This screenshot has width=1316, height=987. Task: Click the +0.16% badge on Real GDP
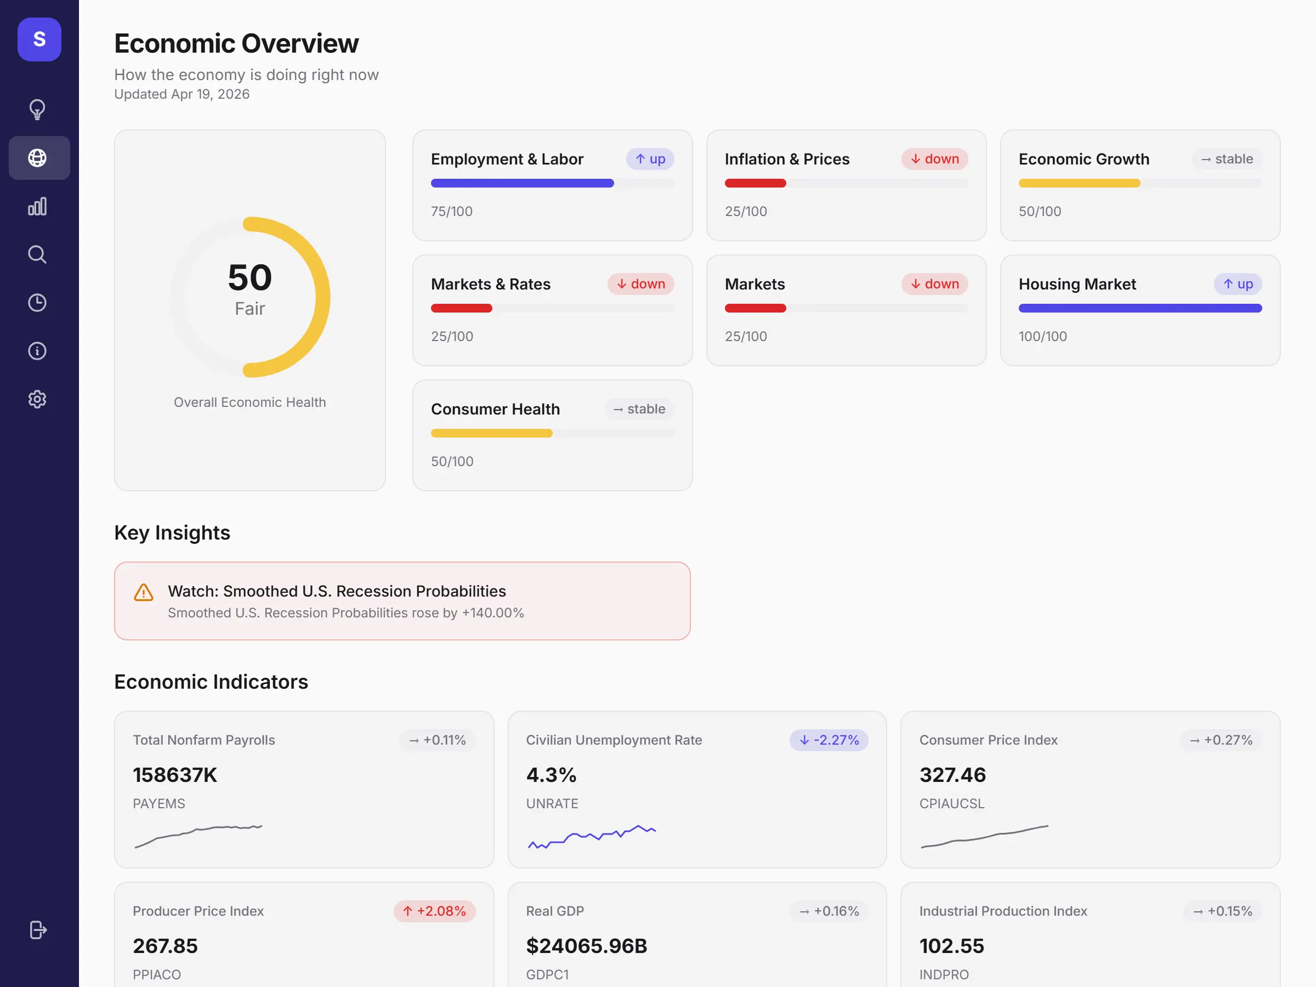pos(829,911)
